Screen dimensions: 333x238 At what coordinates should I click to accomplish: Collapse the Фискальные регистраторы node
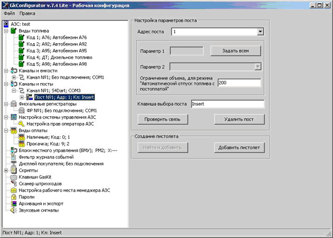[6, 104]
